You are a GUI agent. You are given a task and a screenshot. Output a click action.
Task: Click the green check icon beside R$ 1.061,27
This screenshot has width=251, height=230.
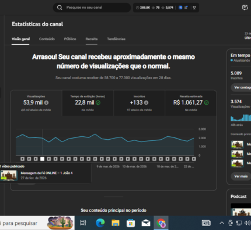[207, 102]
